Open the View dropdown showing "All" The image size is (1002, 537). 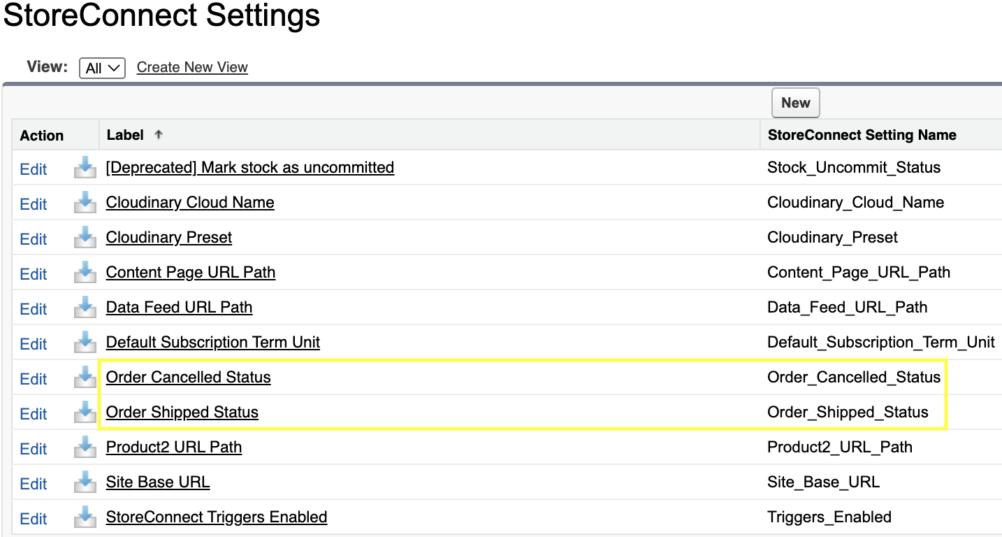[x=101, y=68]
